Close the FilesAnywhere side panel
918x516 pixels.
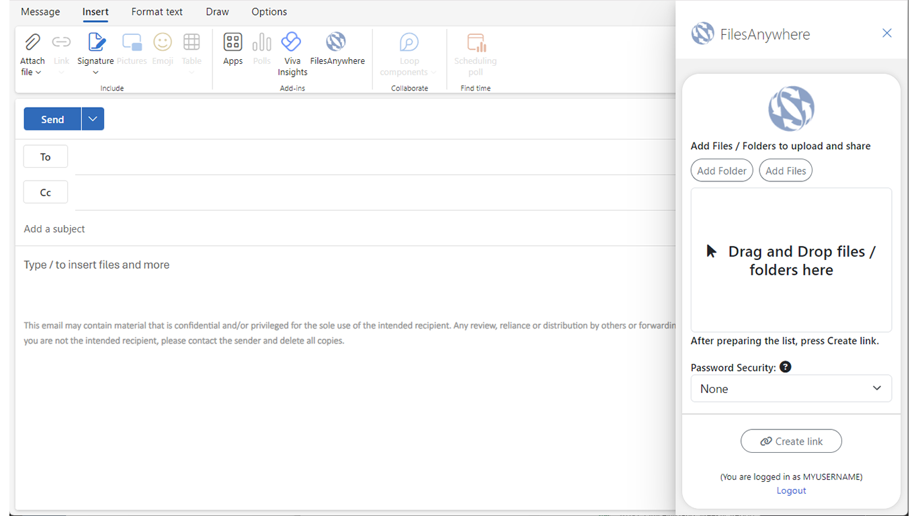coord(887,33)
